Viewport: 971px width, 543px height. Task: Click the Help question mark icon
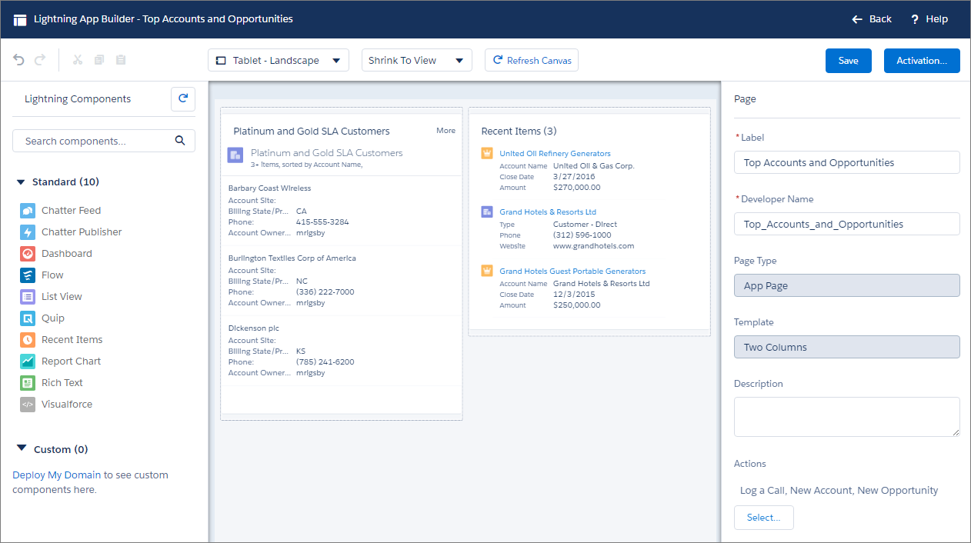point(915,19)
